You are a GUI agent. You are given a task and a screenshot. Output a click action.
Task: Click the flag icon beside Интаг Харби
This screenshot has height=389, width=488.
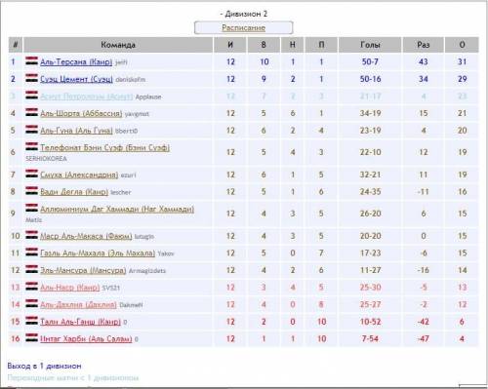(31, 337)
